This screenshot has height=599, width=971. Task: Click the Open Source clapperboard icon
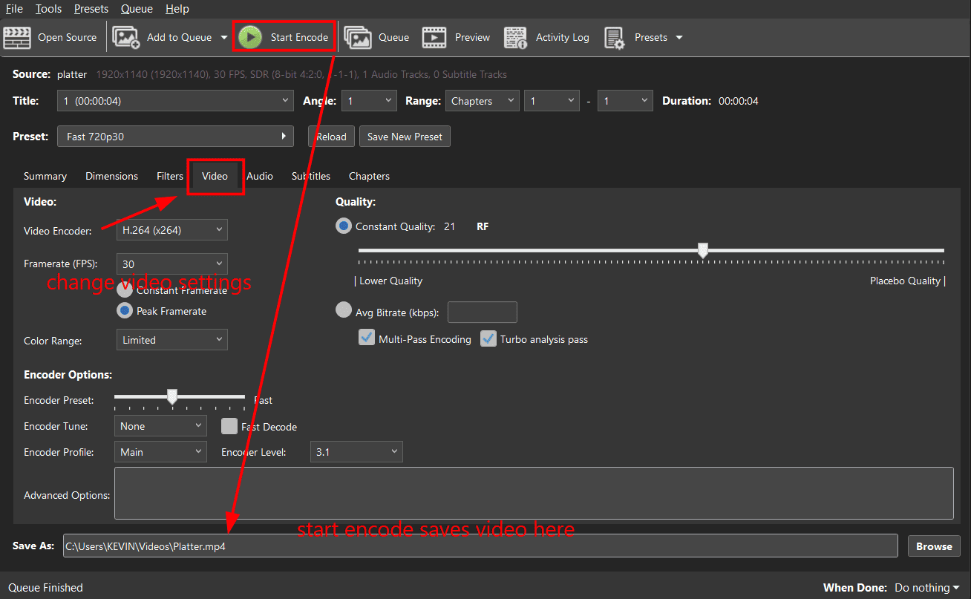17,37
